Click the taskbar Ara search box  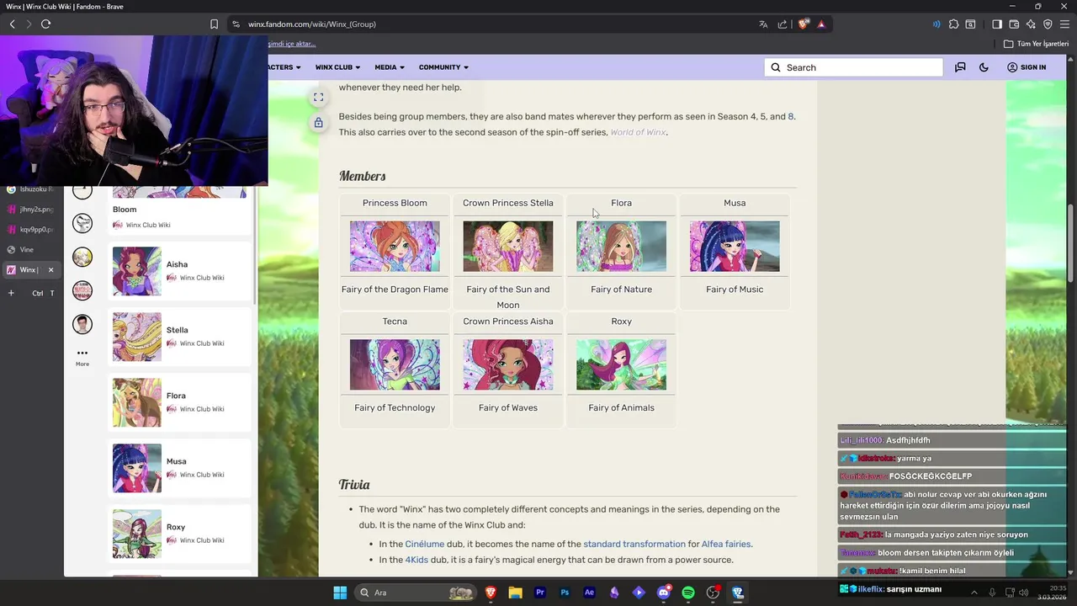pos(416,593)
